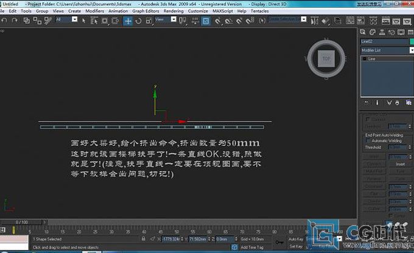Activate the Select Object arrow tool

coord(83,21)
